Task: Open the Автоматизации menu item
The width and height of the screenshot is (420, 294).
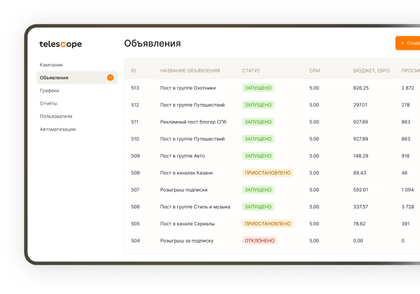Action: (x=58, y=129)
